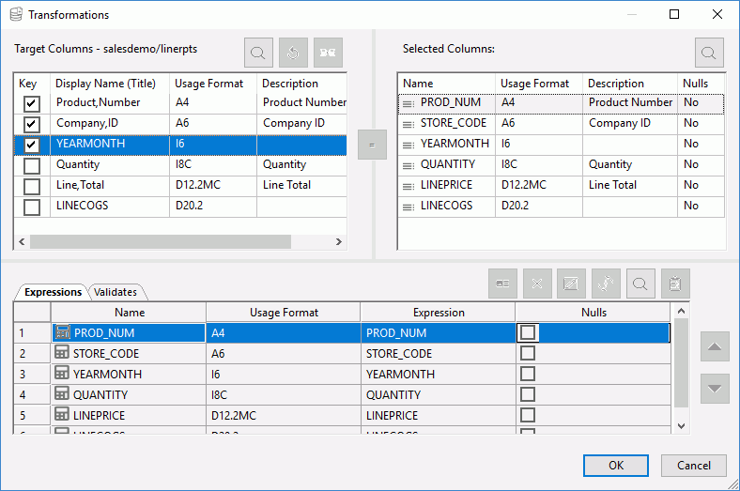Click the drag handle icon of selected LINECOGS column

click(409, 207)
